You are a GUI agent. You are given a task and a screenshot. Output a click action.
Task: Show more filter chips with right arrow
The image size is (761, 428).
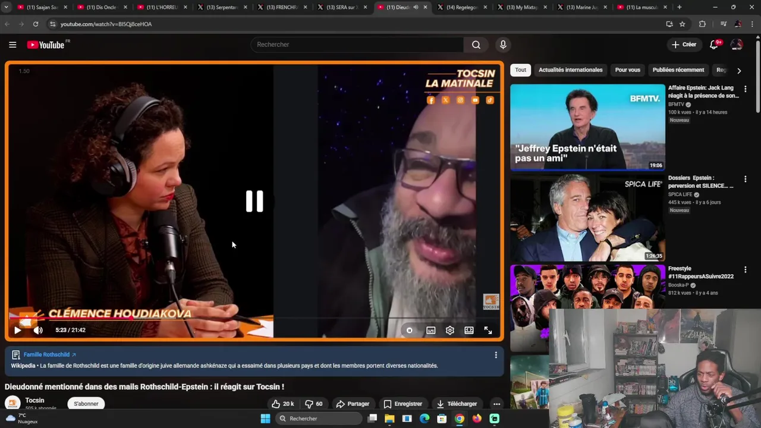[x=739, y=70]
